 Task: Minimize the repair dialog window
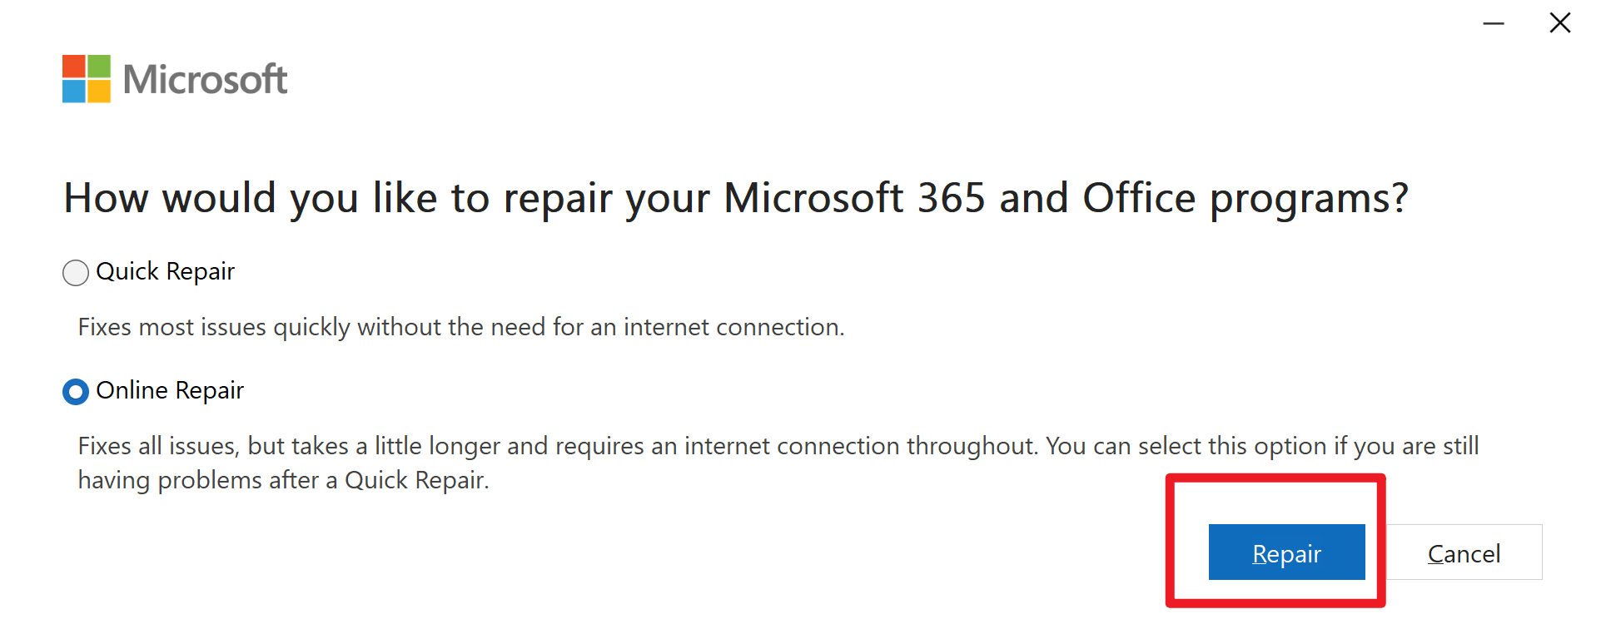[x=1494, y=23]
